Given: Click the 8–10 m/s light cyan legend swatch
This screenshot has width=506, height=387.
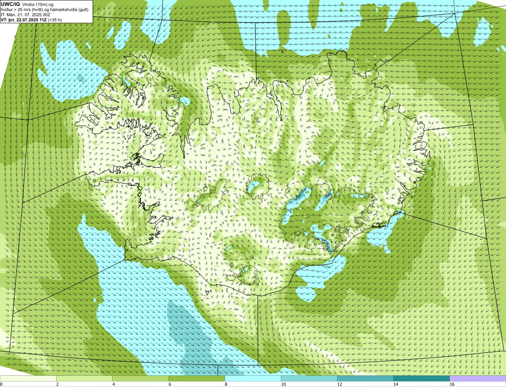Looking at the screenshot, I should point(253,378).
